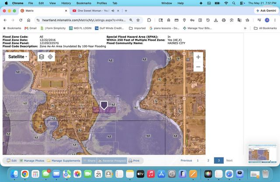The image size is (280, 182).
Task: Click the Previous page link
Action: (186, 161)
